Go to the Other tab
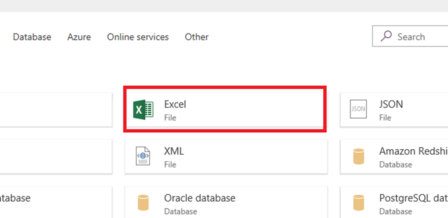The width and height of the screenshot is (448, 218). [x=197, y=37]
